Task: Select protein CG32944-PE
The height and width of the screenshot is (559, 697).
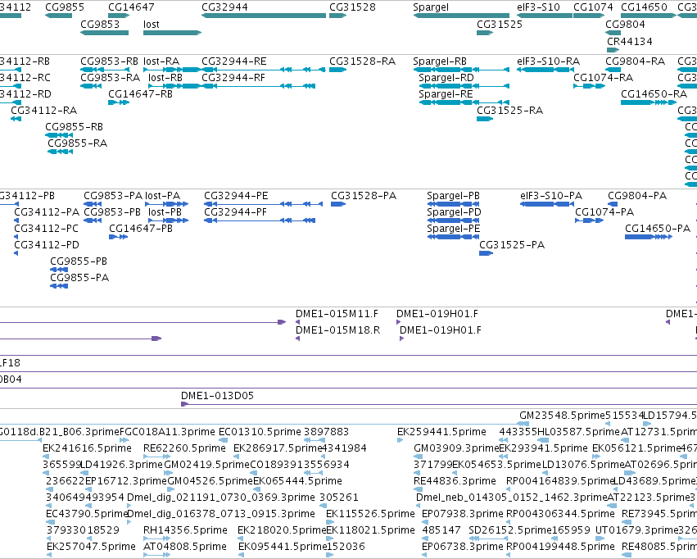Action: (x=236, y=196)
